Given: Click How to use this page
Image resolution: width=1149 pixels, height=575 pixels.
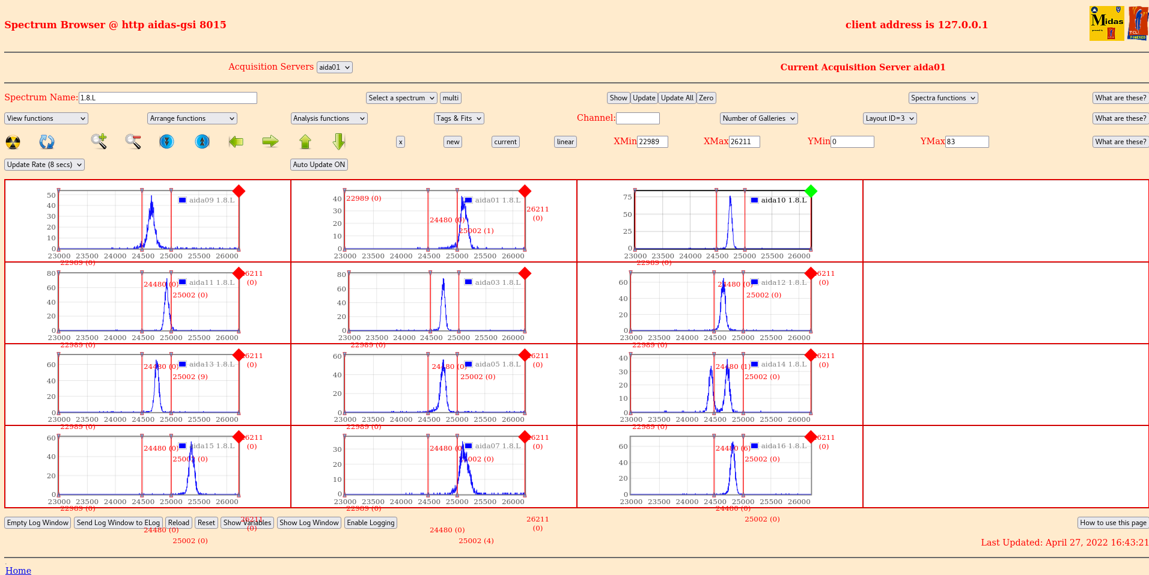Looking at the screenshot, I should [x=1113, y=523].
